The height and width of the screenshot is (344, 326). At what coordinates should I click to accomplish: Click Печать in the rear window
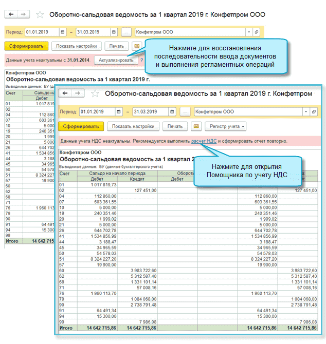117,46
